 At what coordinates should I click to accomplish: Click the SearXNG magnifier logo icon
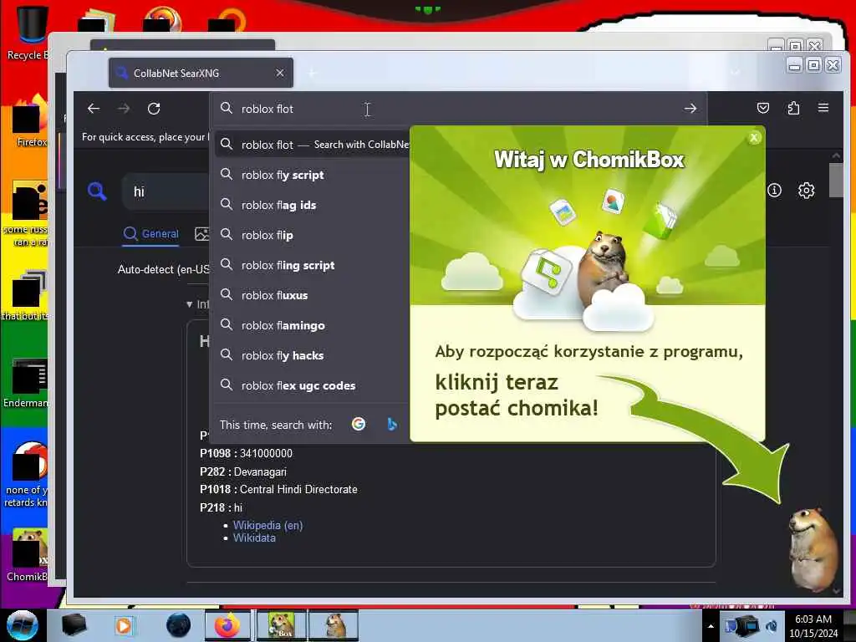click(97, 191)
